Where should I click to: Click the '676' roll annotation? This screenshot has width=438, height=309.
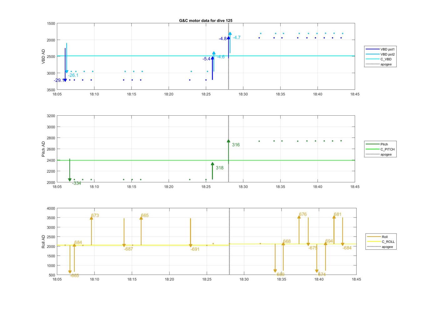pos(303,215)
